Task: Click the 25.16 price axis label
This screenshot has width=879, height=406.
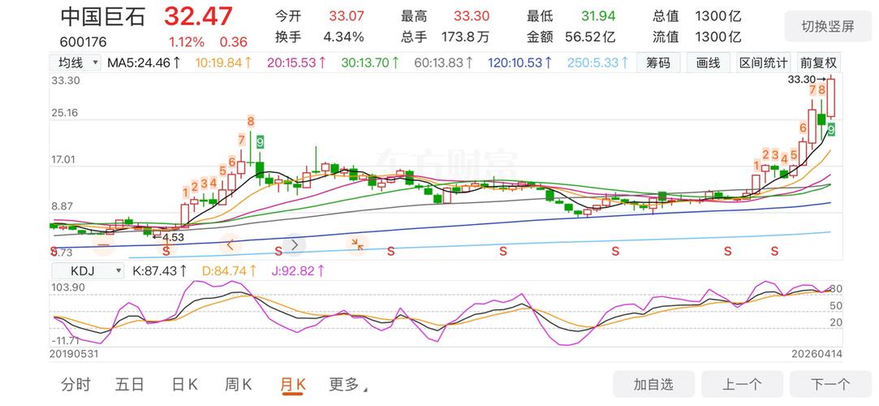Action: click(66, 113)
